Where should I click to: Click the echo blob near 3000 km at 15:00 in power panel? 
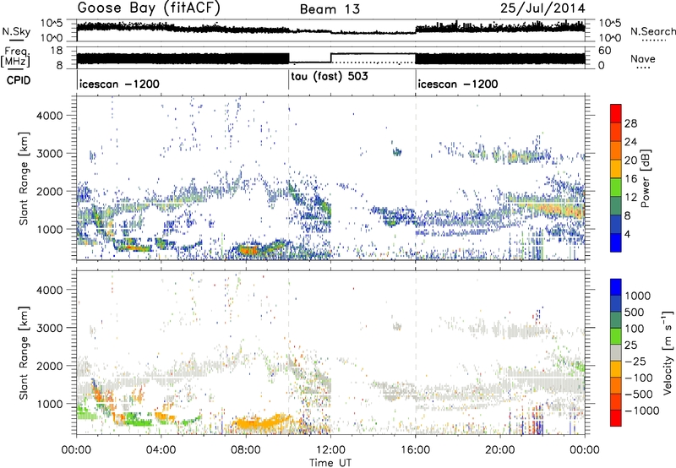tap(397, 152)
